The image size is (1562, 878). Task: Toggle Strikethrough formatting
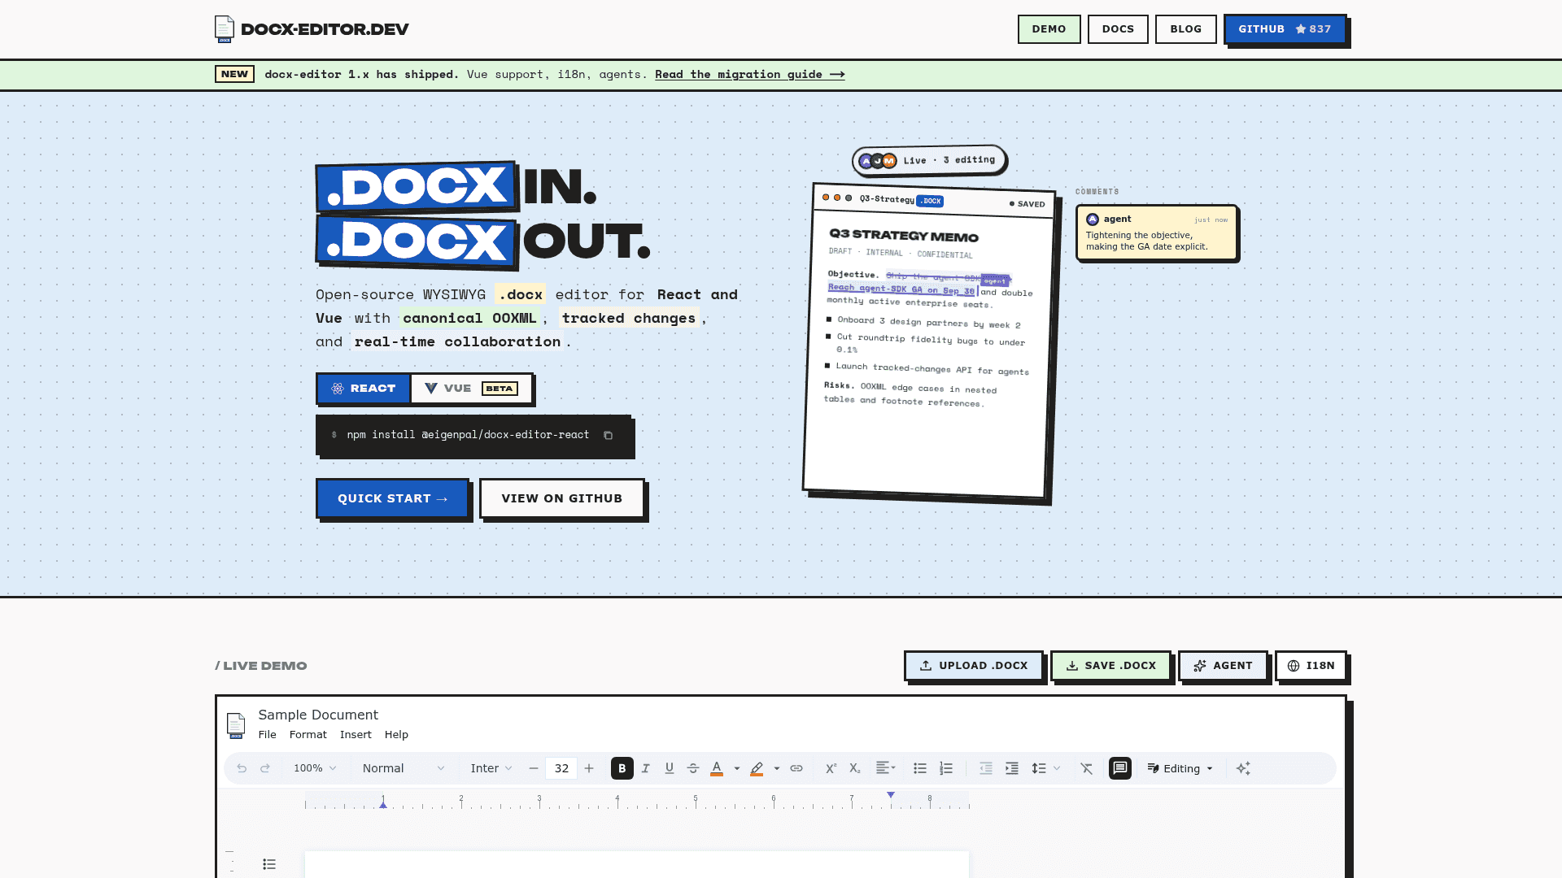[693, 768]
